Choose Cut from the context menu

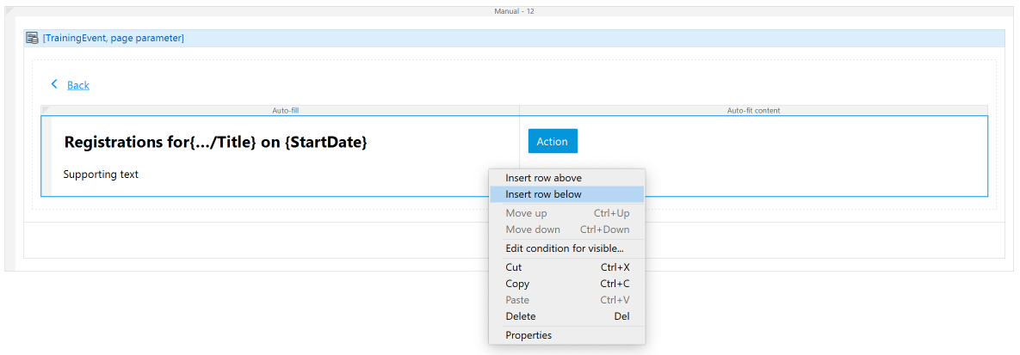pyautogui.click(x=566, y=267)
